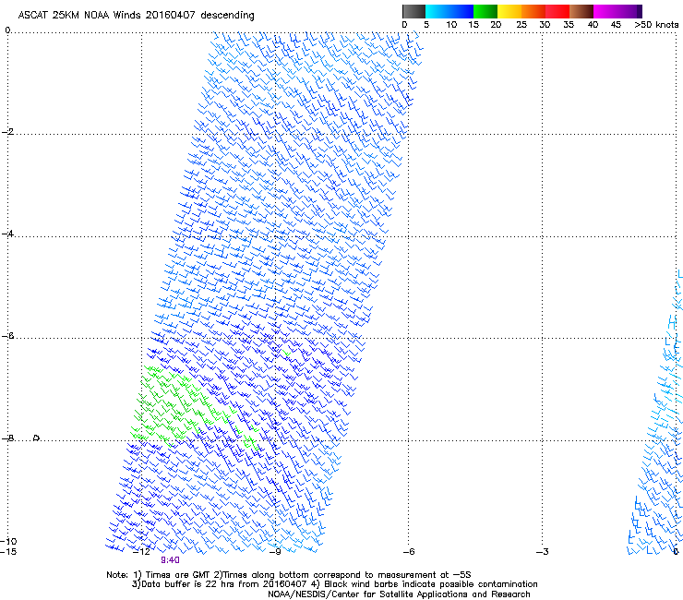Click the '30' label under the color bar
683x600 pixels.
tap(545, 25)
